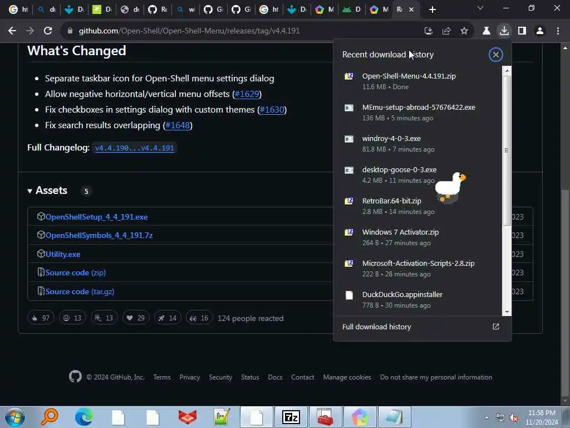570x428 pixels.
Task: Open desktop-goose-0-3.exe download entry
Action: coord(417,175)
